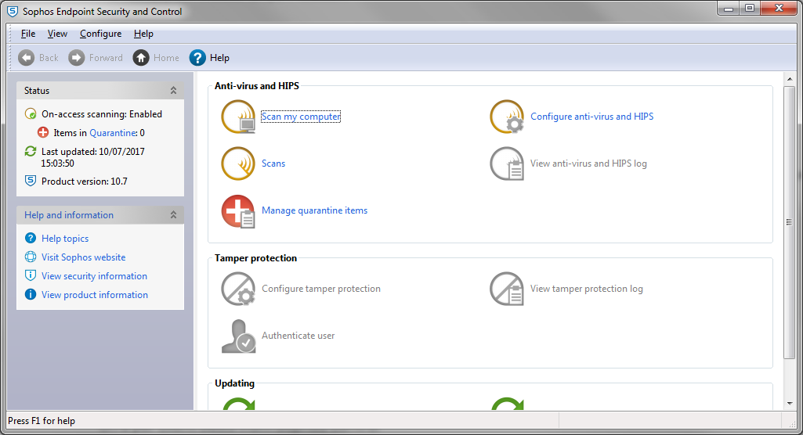803x435 pixels.
Task: Click the Scan my computer icon
Action: [238, 117]
